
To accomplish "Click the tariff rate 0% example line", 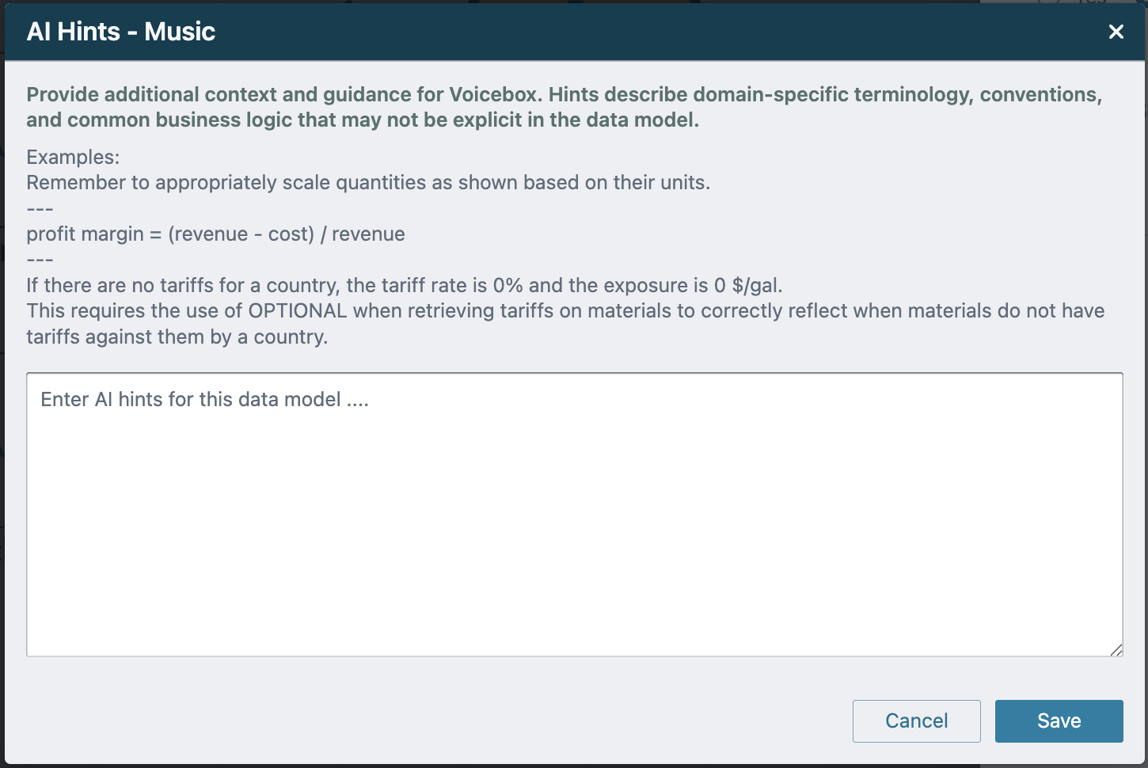I will click(x=404, y=286).
